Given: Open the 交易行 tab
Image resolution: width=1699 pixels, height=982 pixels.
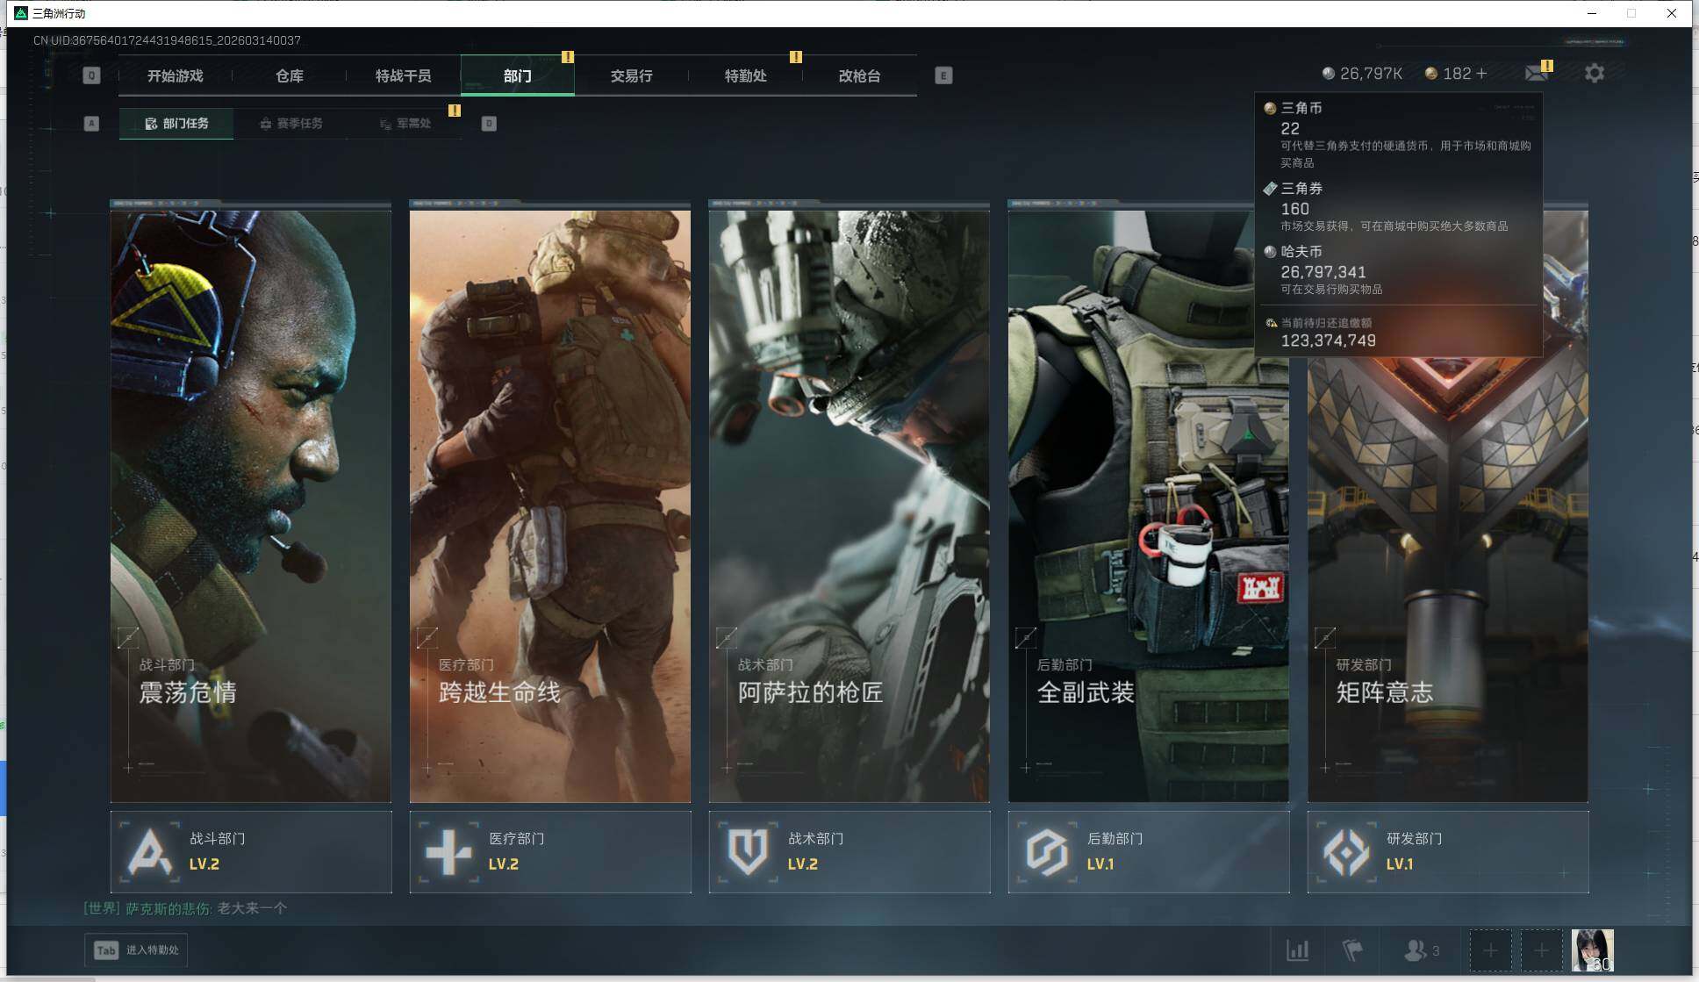Looking at the screenshot, I should click(631, 76).
